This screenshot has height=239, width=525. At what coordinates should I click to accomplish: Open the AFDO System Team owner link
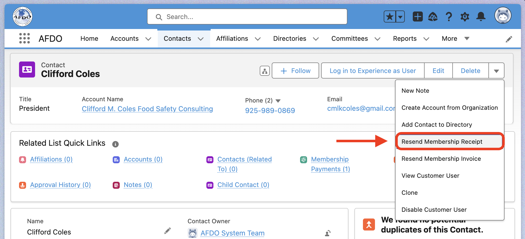[x=232, y=233]
